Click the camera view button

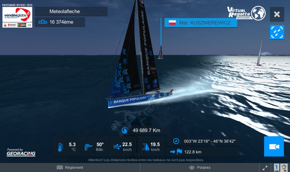pyautogui.click(x=274, y=146)
